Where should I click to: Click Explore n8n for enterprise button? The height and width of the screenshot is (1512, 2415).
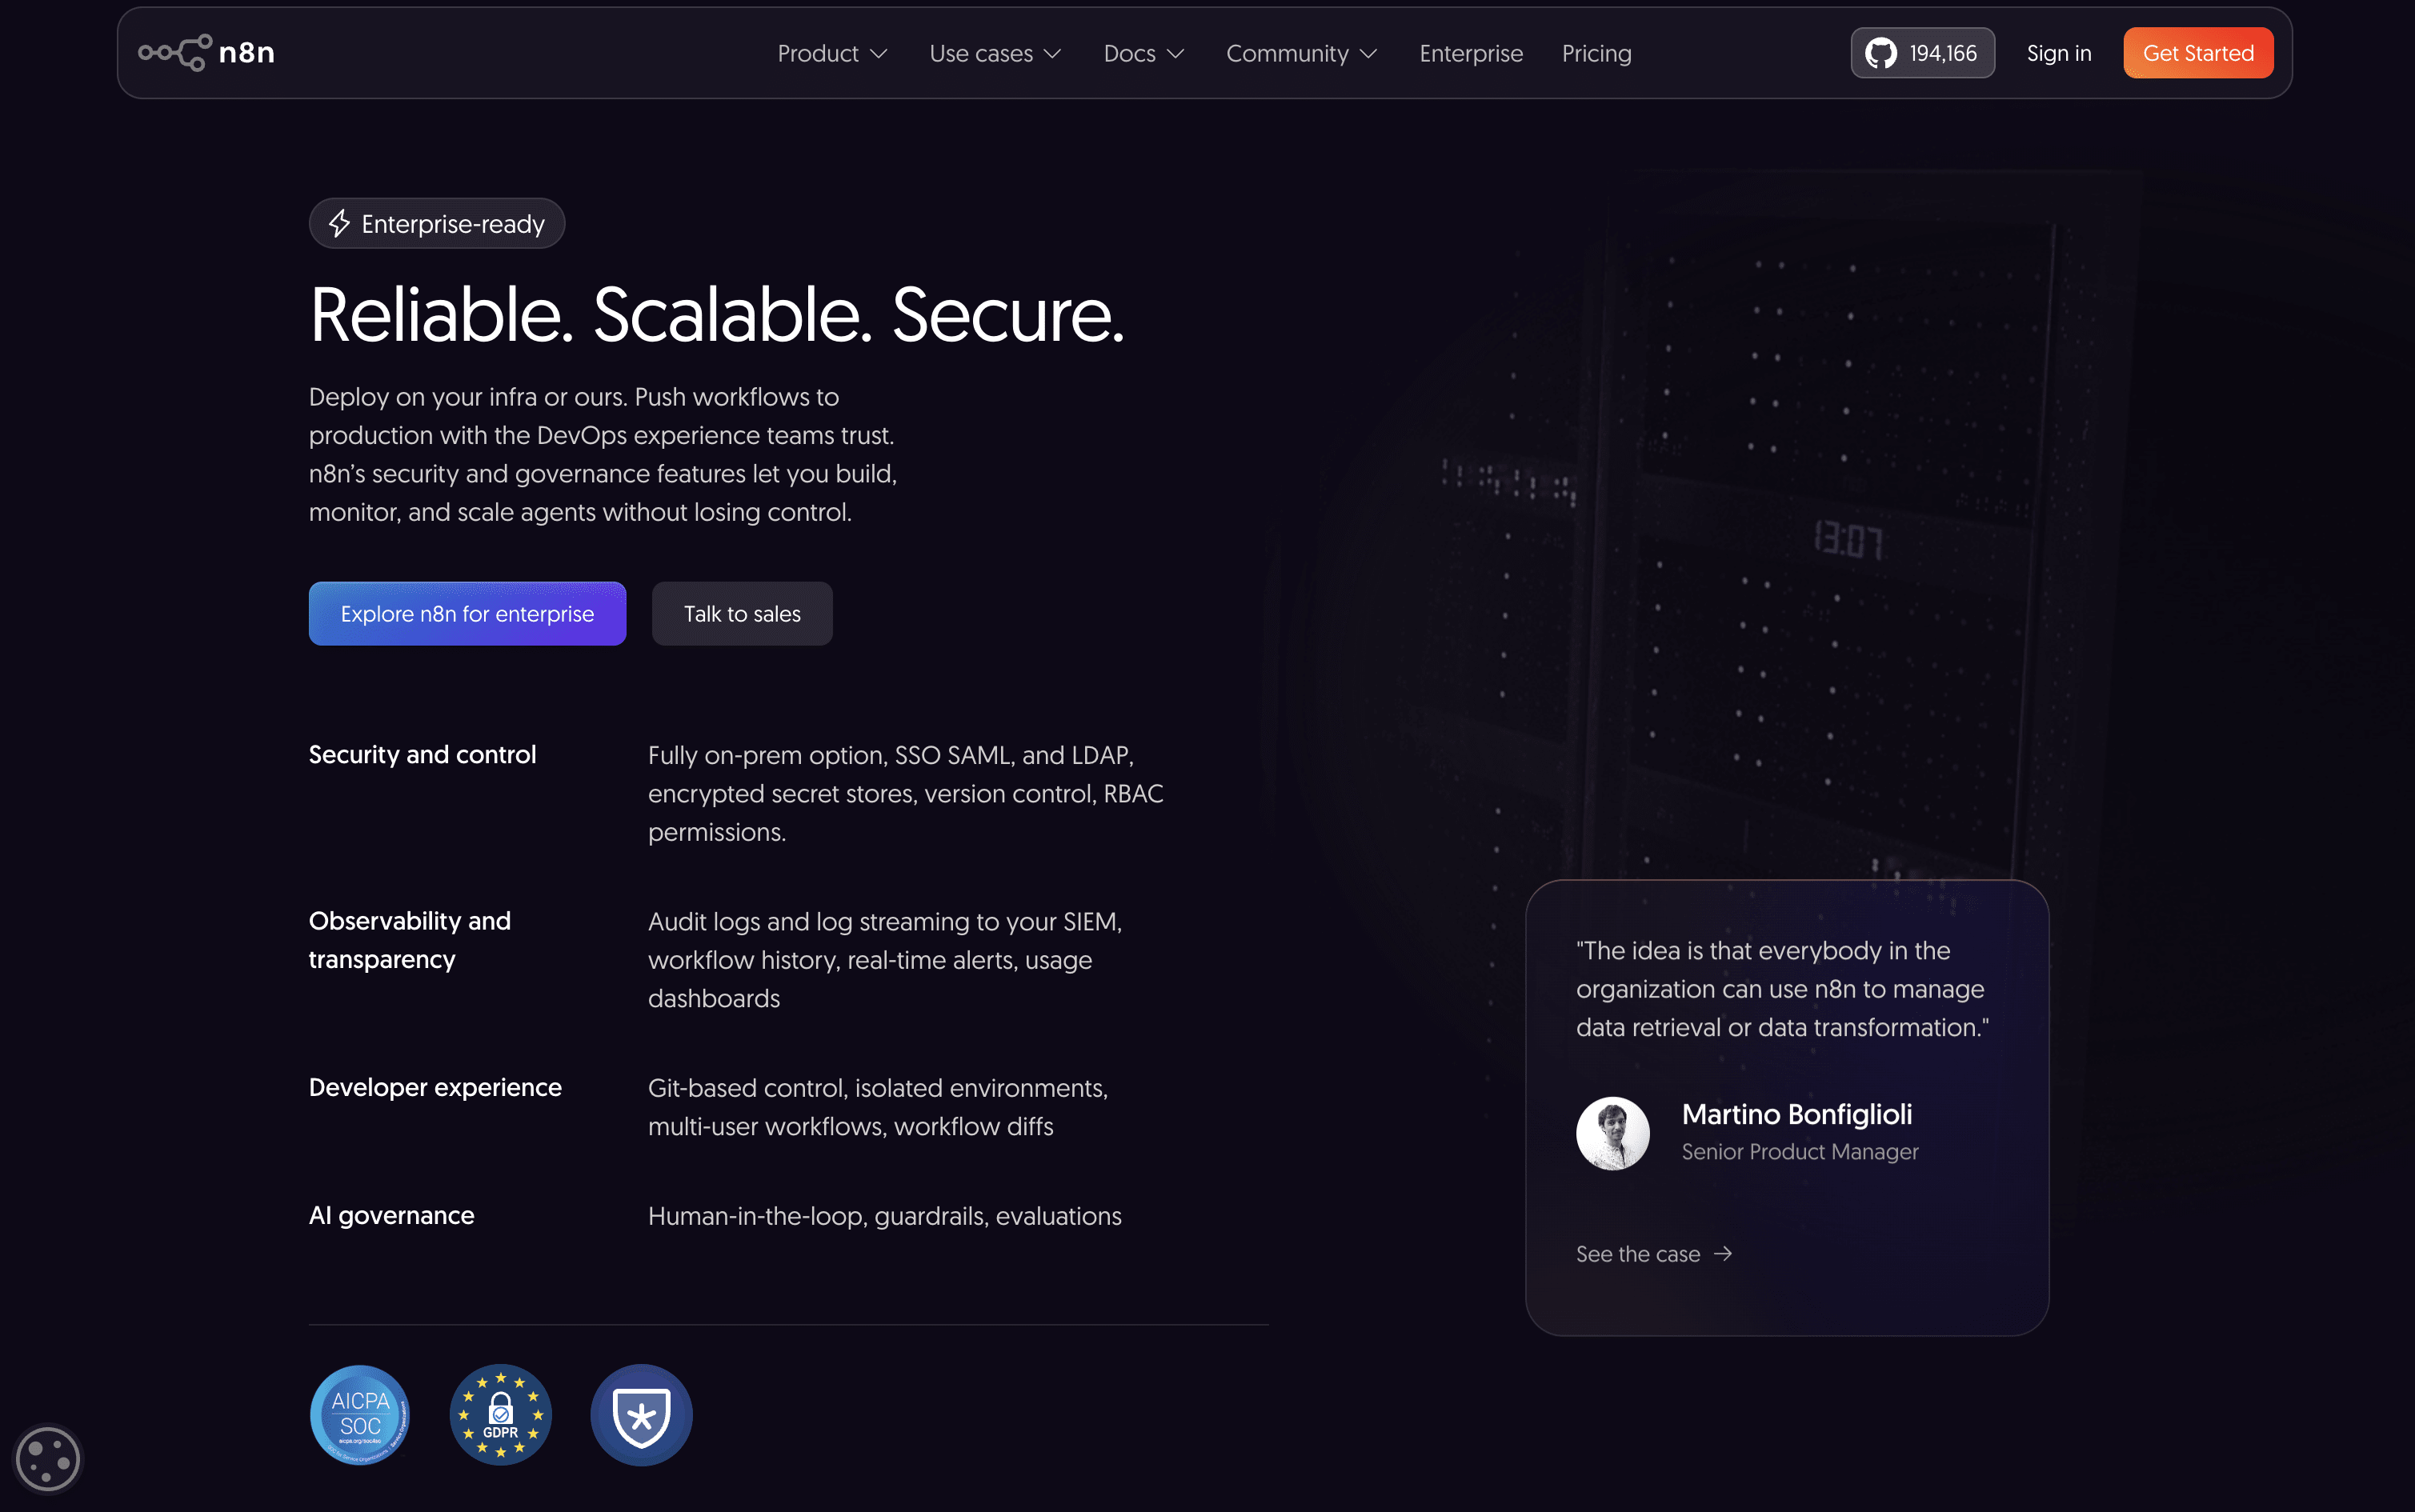coord(467,614)
